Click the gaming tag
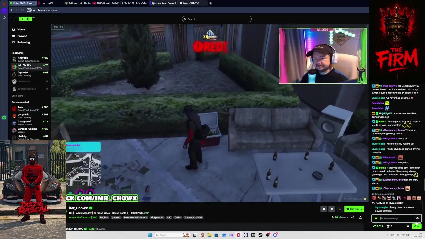 pyautogui.click(x=116, y=217)
